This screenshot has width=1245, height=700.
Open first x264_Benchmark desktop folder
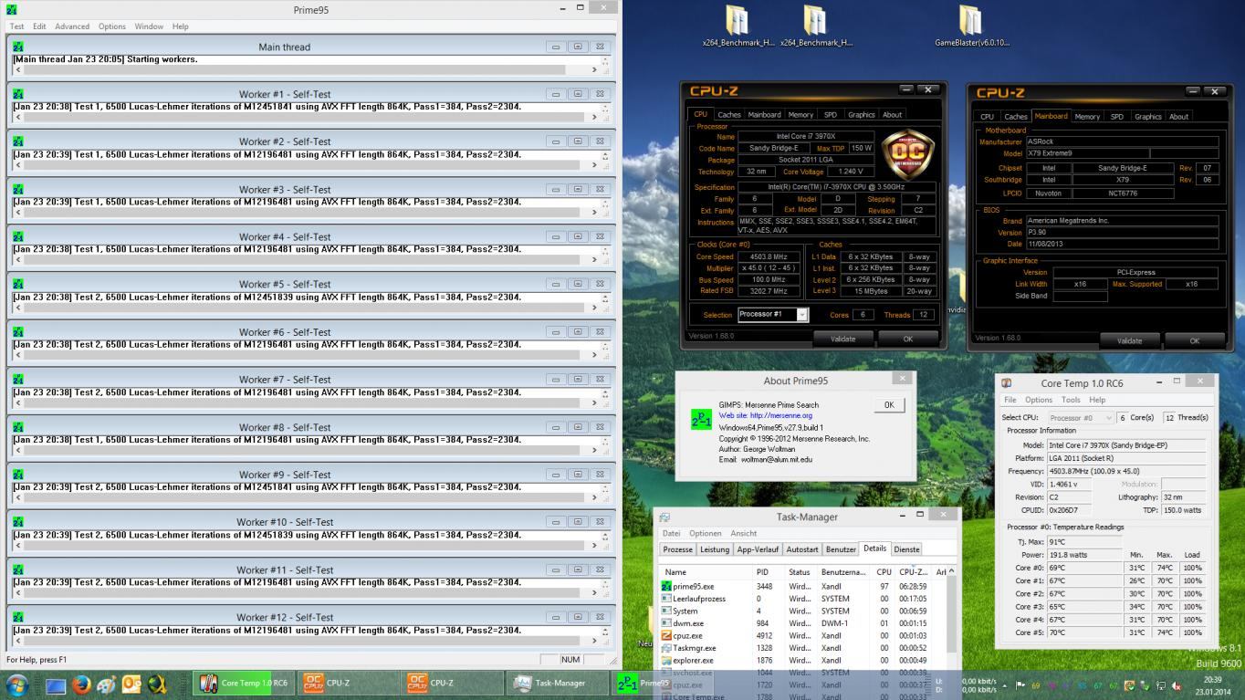(x=738, y=26)
